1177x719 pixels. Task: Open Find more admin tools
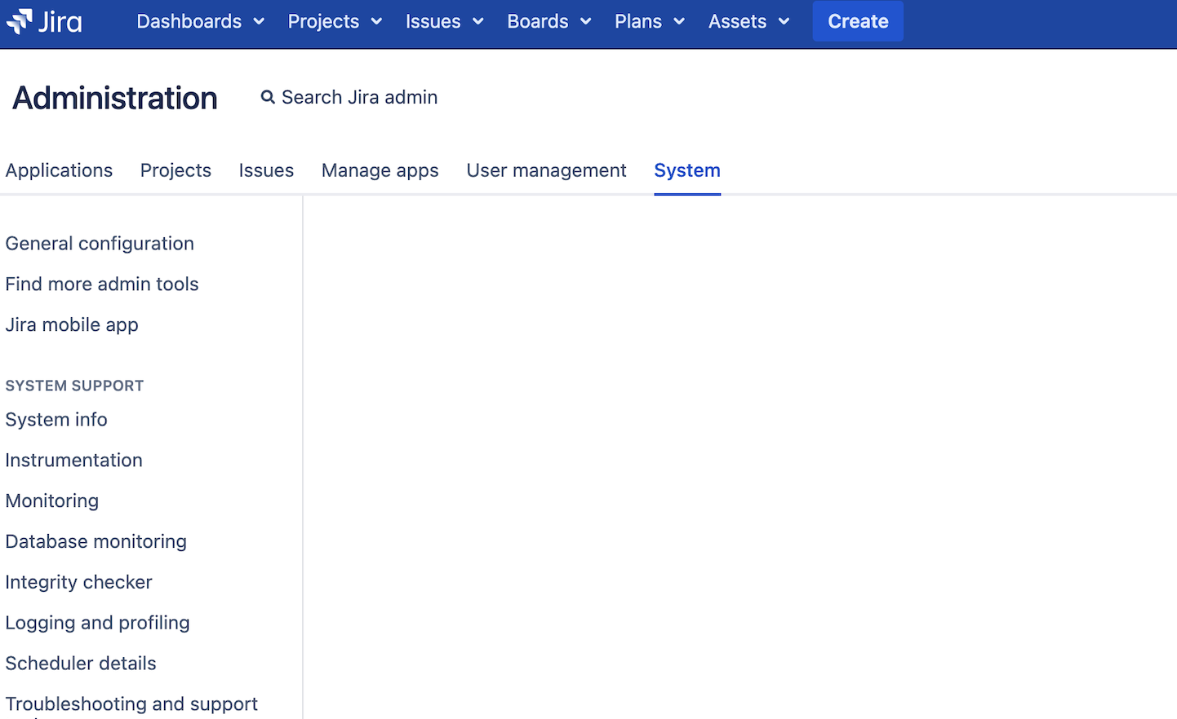click(102, 285)
